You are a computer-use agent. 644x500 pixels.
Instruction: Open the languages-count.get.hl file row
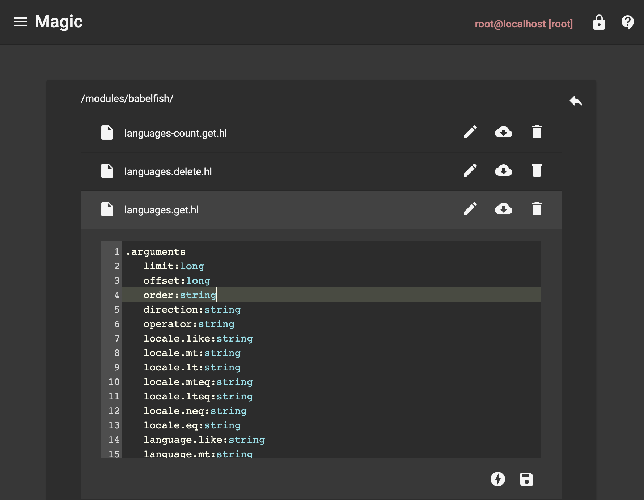pos(175,133)
